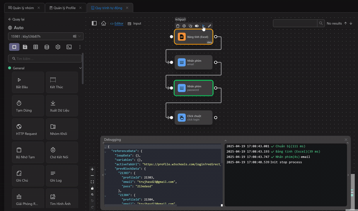The image size is (358, 211).
Task: Open the database storage icon in sidebar
Action: pyautogui.click(x=47, y=47)
